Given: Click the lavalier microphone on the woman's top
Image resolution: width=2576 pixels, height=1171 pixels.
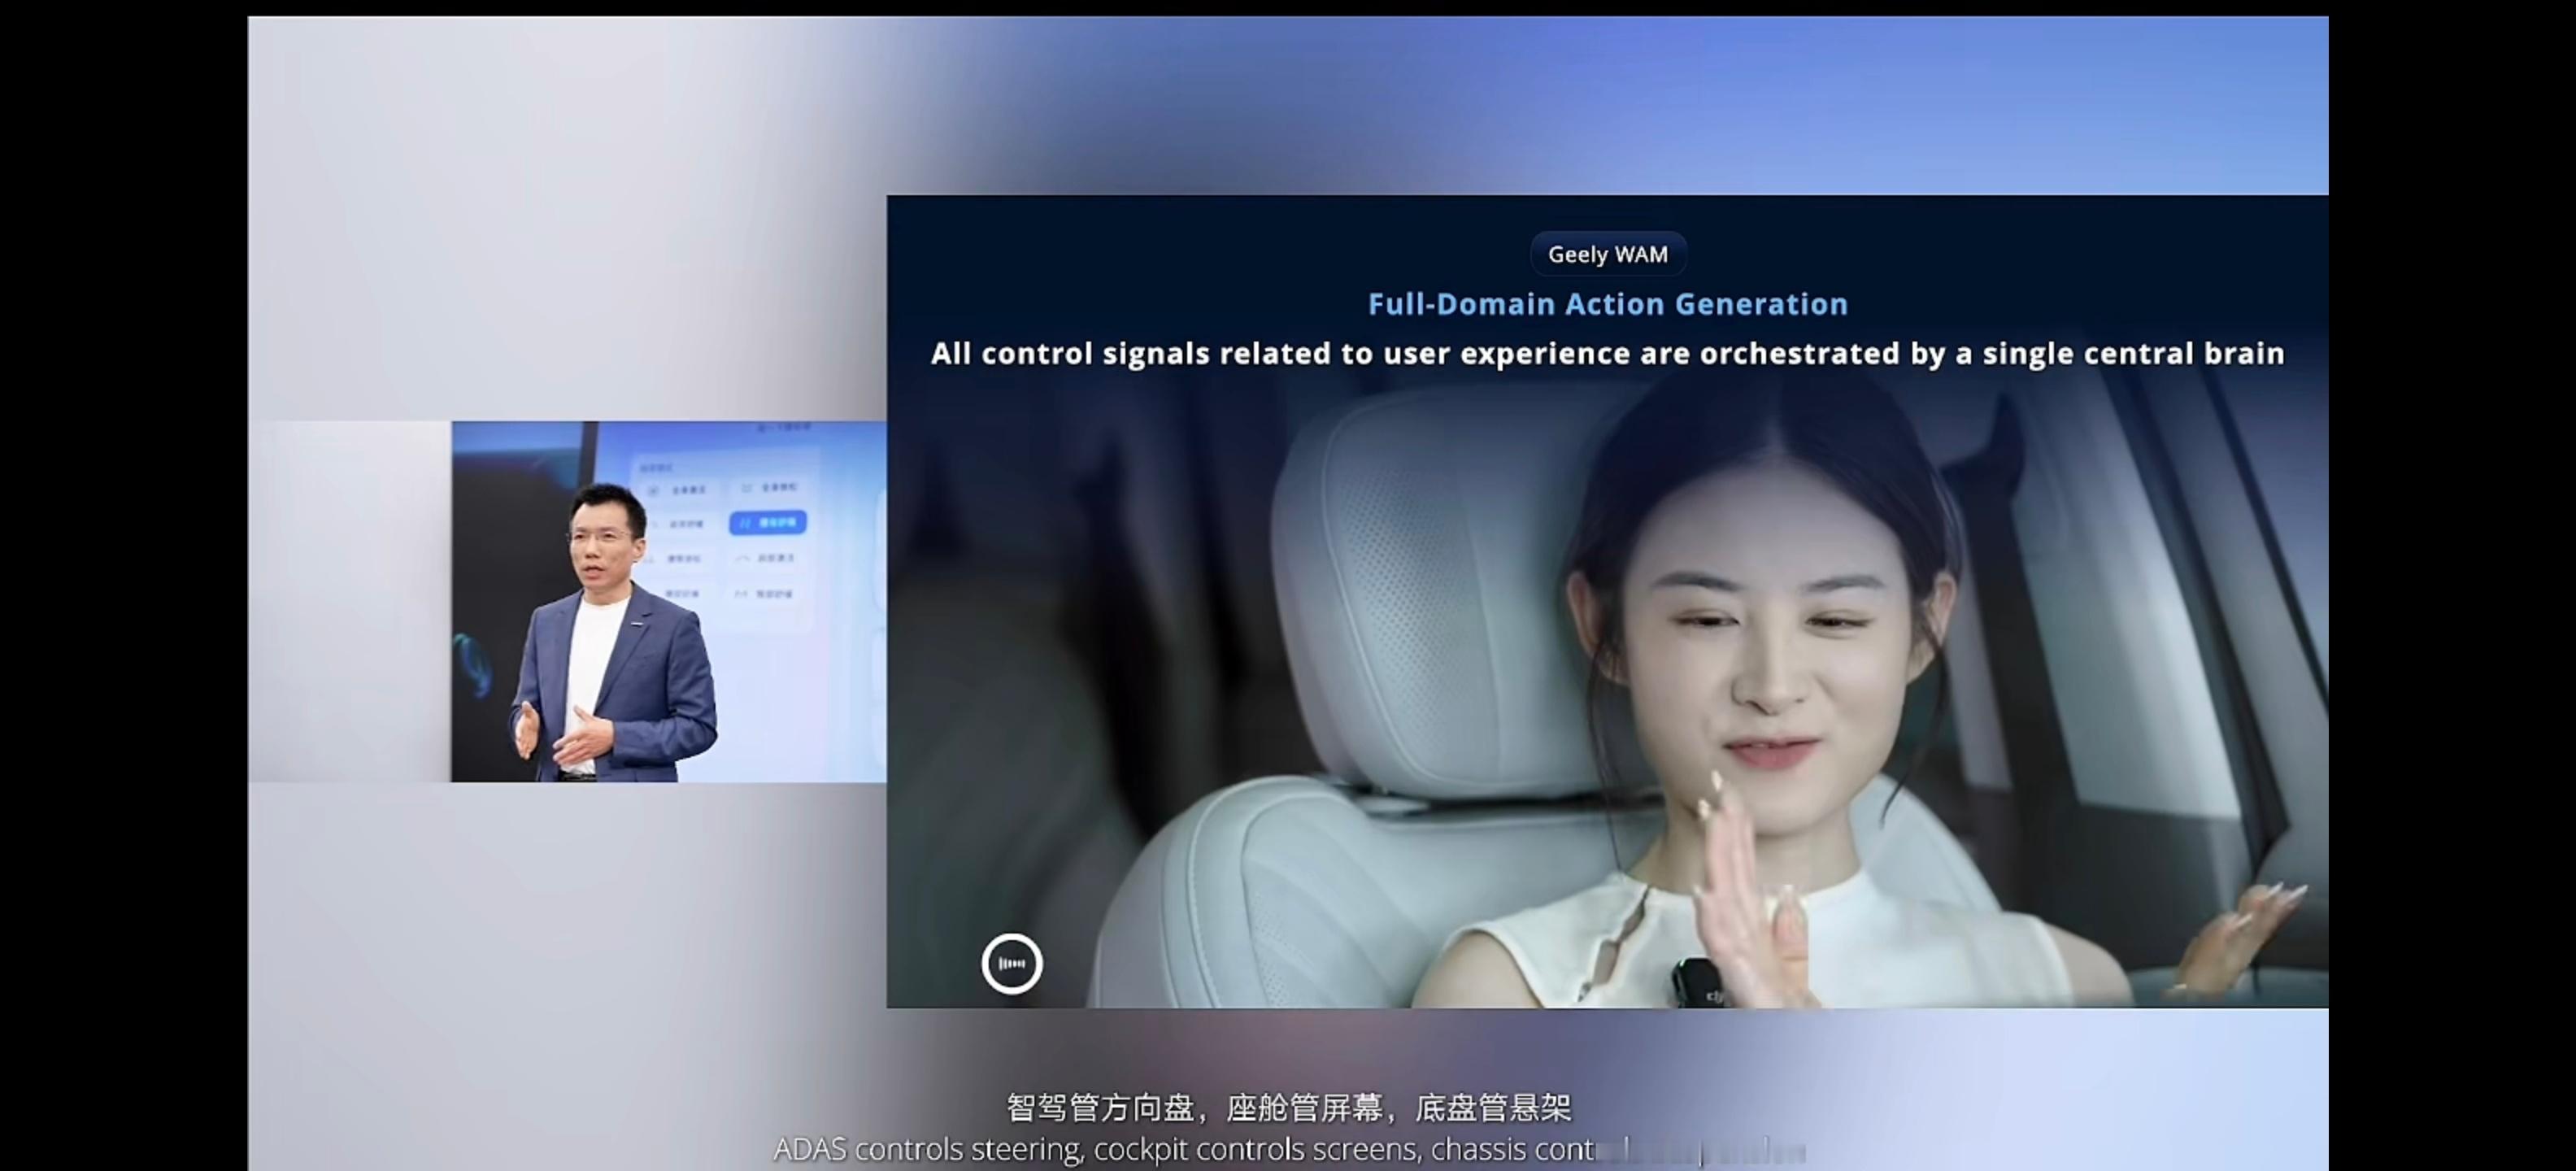Looking at the screenshot, I should pyautogui.click(x=1697, y=982).
